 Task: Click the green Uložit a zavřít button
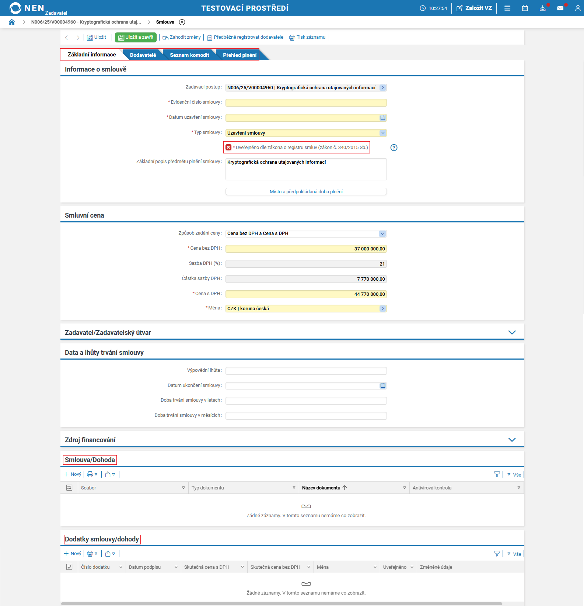click(136, 37)
